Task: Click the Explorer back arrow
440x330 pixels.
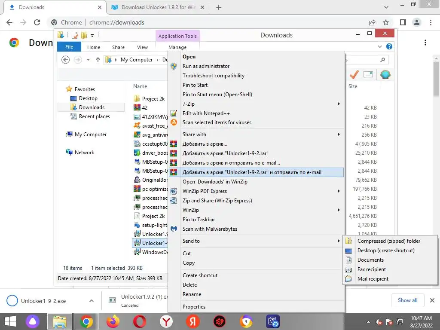Action: pos(66,60)
